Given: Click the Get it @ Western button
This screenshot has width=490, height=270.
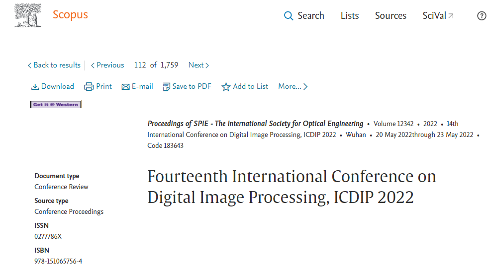Looking at the screenshot, I should tap(56, 104).
